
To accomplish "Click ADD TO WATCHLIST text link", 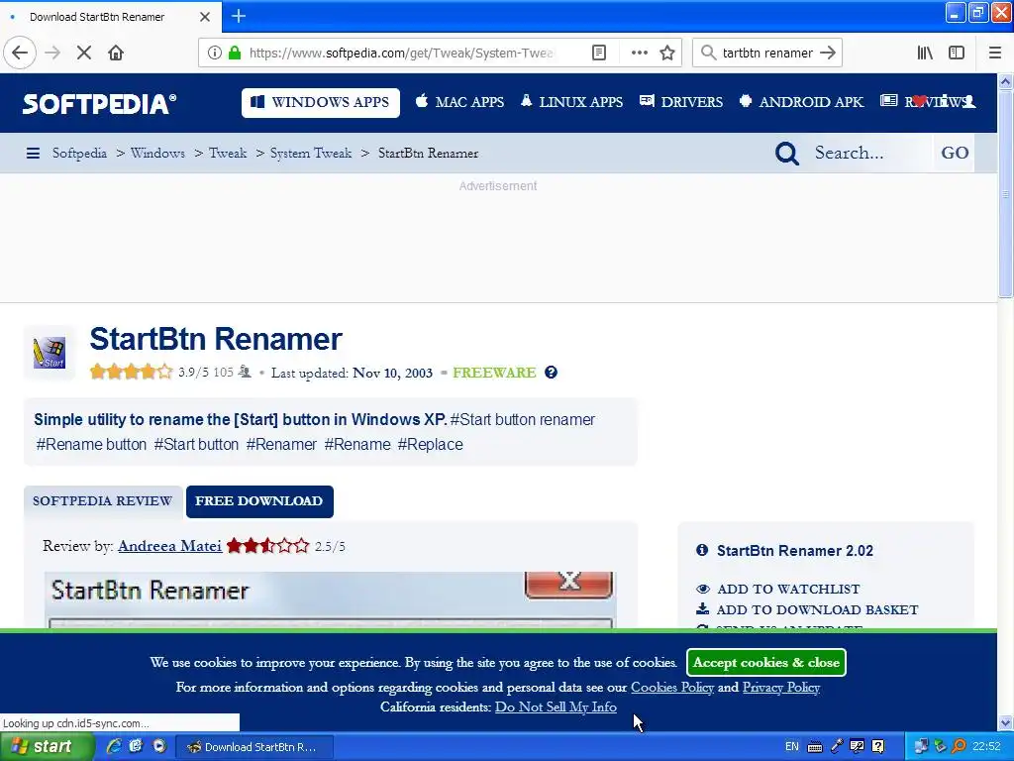I will coord(788,590).
